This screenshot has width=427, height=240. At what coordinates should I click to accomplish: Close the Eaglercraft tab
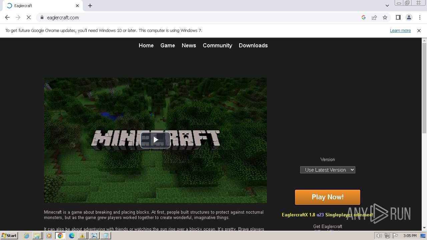[x=77, y=6]
